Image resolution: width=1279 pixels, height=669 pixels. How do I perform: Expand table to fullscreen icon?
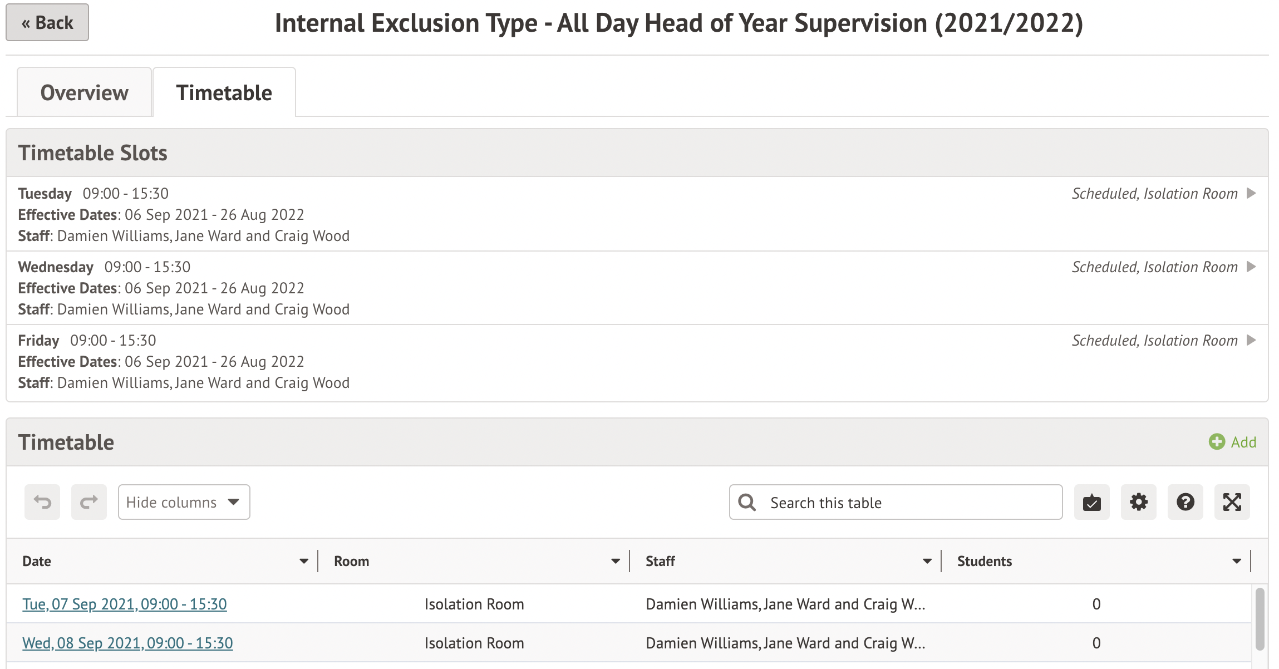(1232, 502)
